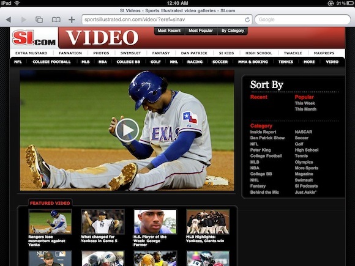Open Dan Patrick in the nav bar
The image size is (355, 266).
point(194,53)
